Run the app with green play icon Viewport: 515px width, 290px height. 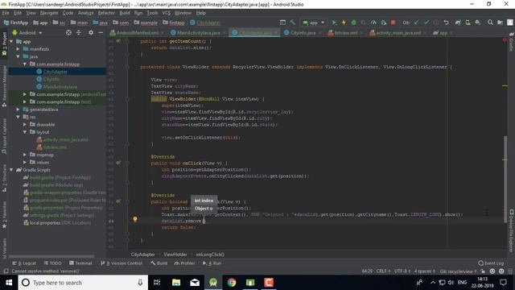334,23
